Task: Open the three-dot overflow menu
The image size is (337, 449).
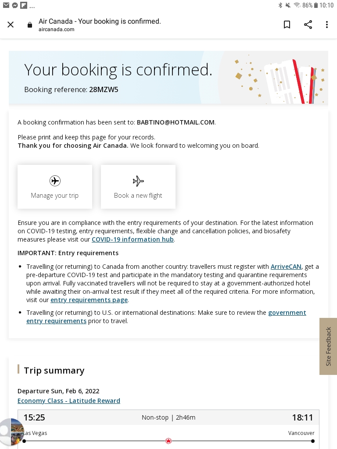Action: tap(327, 25)
